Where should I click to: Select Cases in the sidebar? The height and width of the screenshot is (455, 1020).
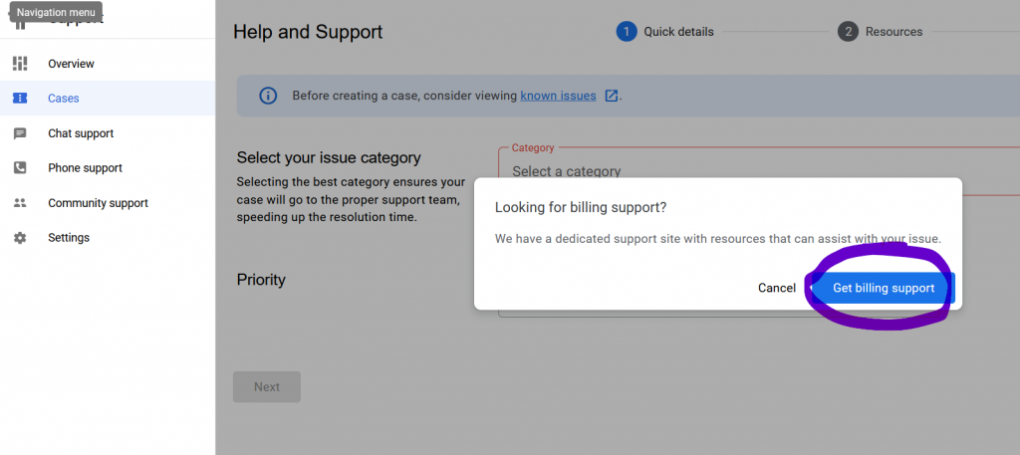pos(64,99)
